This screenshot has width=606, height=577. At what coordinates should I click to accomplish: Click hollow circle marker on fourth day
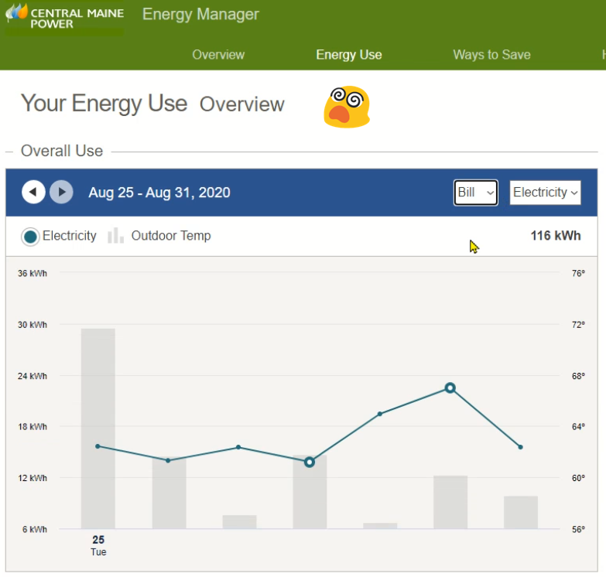tap(309, 462)
